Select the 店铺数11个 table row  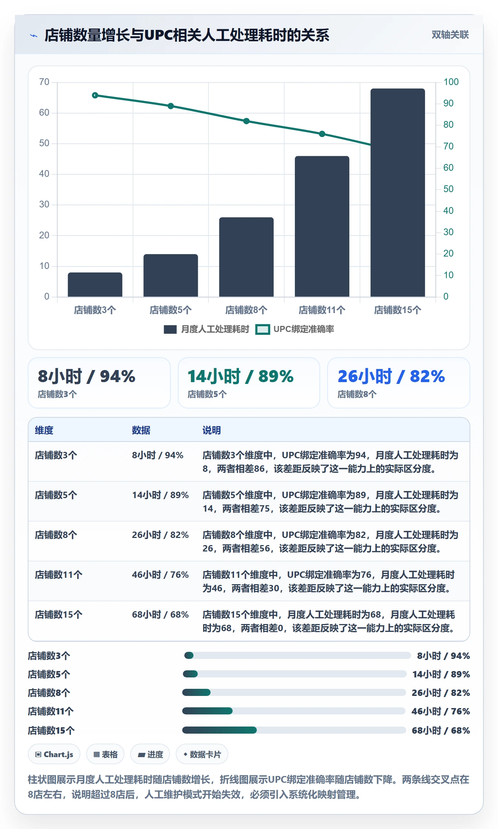click(x=249, y=581)
